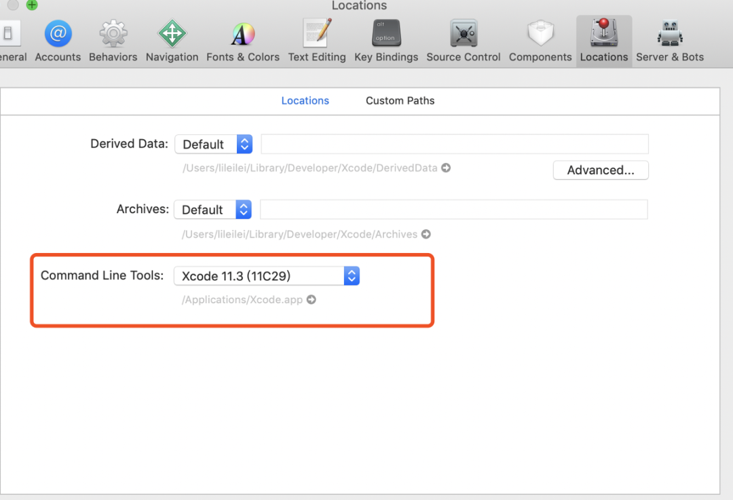Open the General preferences pane
Screen dimensions: 733x500
click(x=12, y=41)
